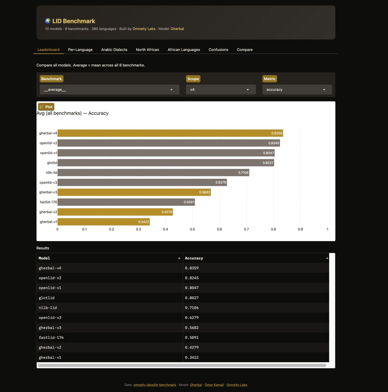Open the Metric accuracy dropdown
Viewport: 388px width, 392px height.
297,90
